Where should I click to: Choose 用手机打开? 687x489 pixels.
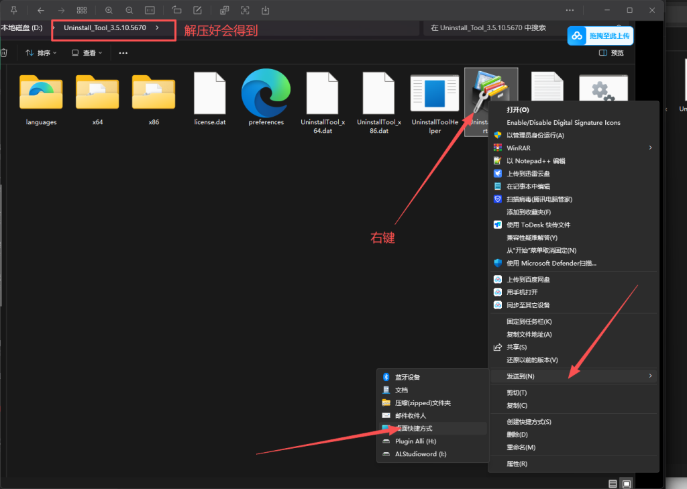point(574,292)
